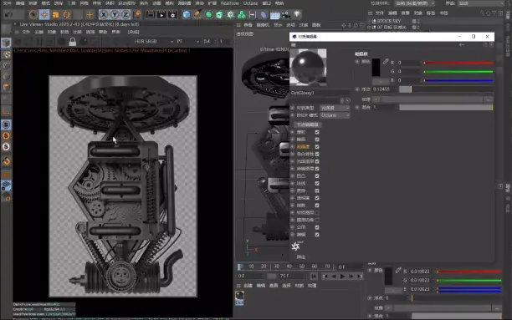Toggle the first channel checkbox, Diffuse
The image size is (512, 320).
pos(317,132)
